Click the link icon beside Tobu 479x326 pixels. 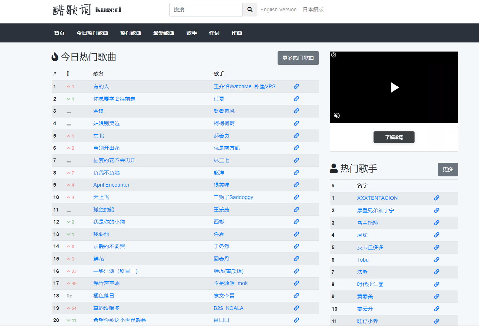point(437,260)
